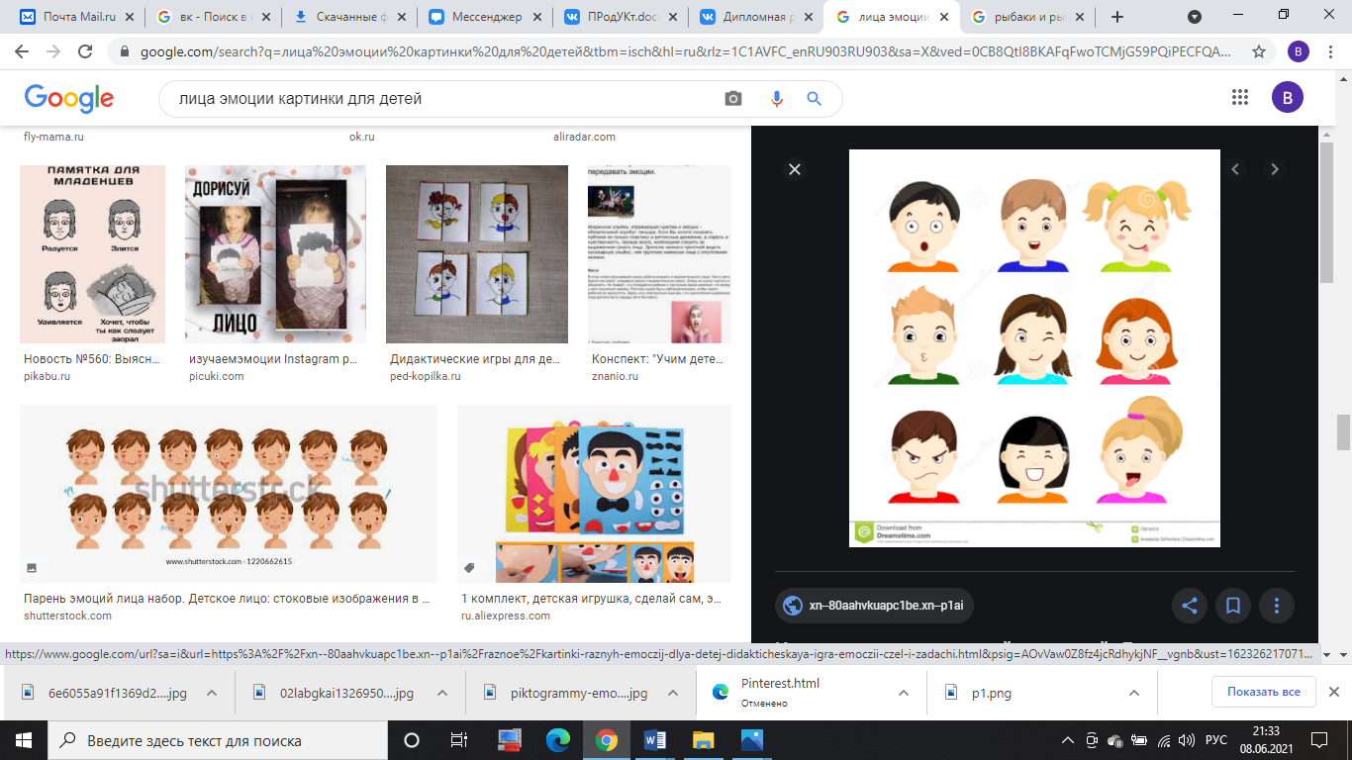Expand options for 6e6055a91f1369d2 jpg download
Screen dimensions: 1352x760
click(211, 694)
